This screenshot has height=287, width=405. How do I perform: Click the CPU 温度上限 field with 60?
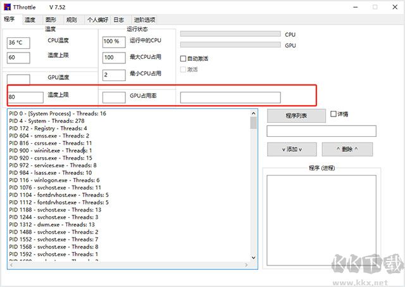(x=18, y=58)
